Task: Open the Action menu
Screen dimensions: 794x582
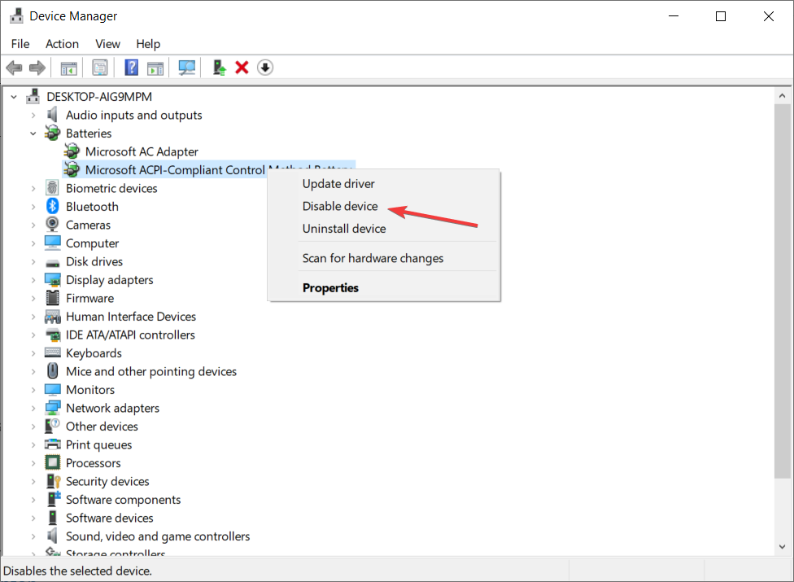Action: point(63,44)
